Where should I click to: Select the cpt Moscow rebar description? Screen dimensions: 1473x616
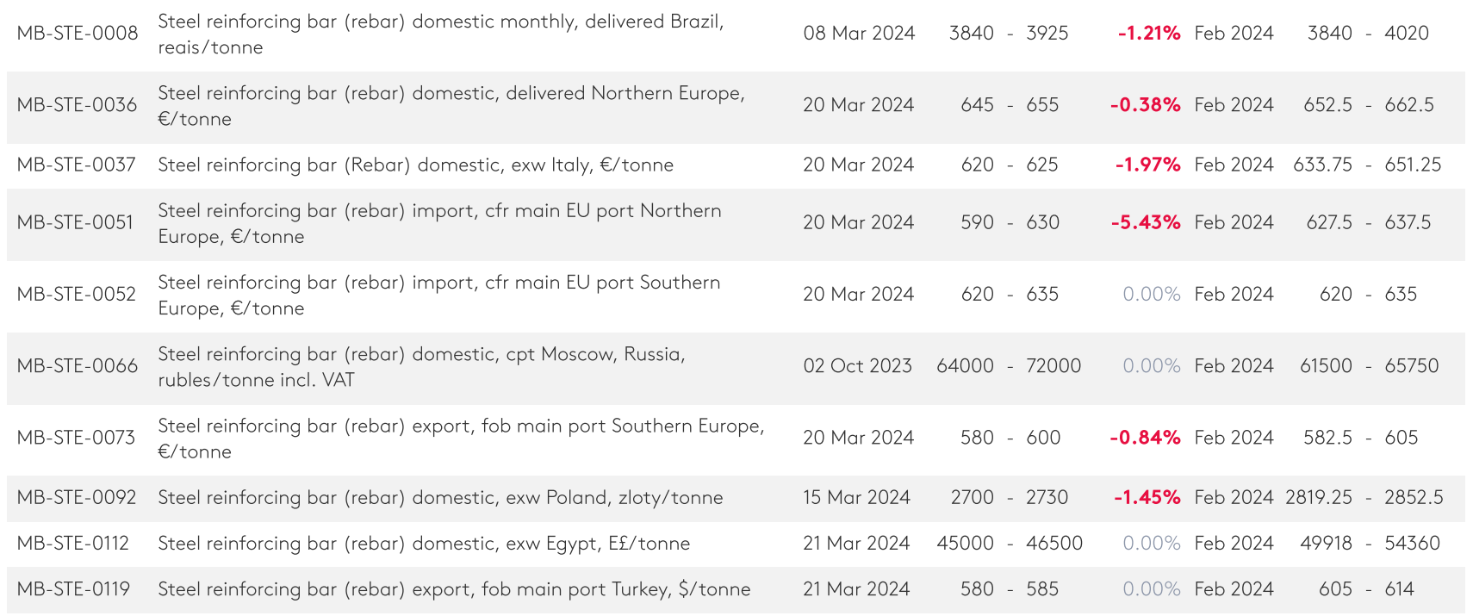(421, 366)
